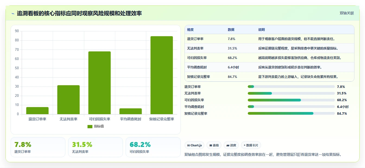
Task: Click the 复核记录完整率 bar in chart
Action: [x=162, y=75]
